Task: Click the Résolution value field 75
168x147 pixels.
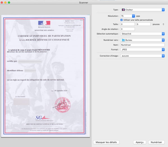Action: coord(126,16)
